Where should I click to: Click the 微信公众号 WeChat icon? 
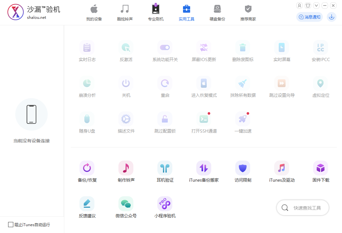tap(126, 204)
